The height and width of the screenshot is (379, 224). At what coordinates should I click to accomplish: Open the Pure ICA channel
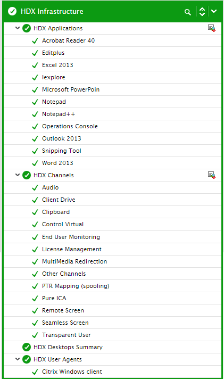pos(54,298)
